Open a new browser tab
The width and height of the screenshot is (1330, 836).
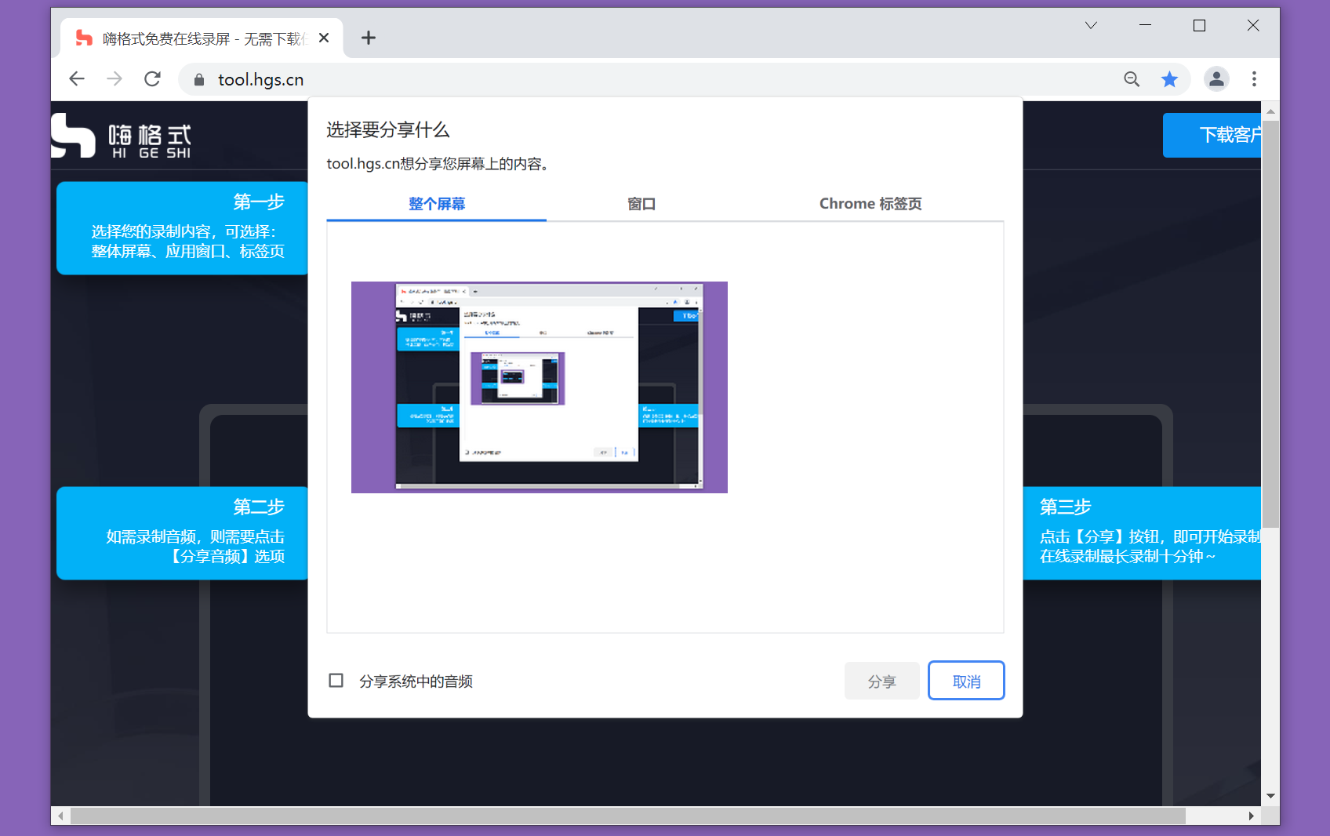pos(369,38)
